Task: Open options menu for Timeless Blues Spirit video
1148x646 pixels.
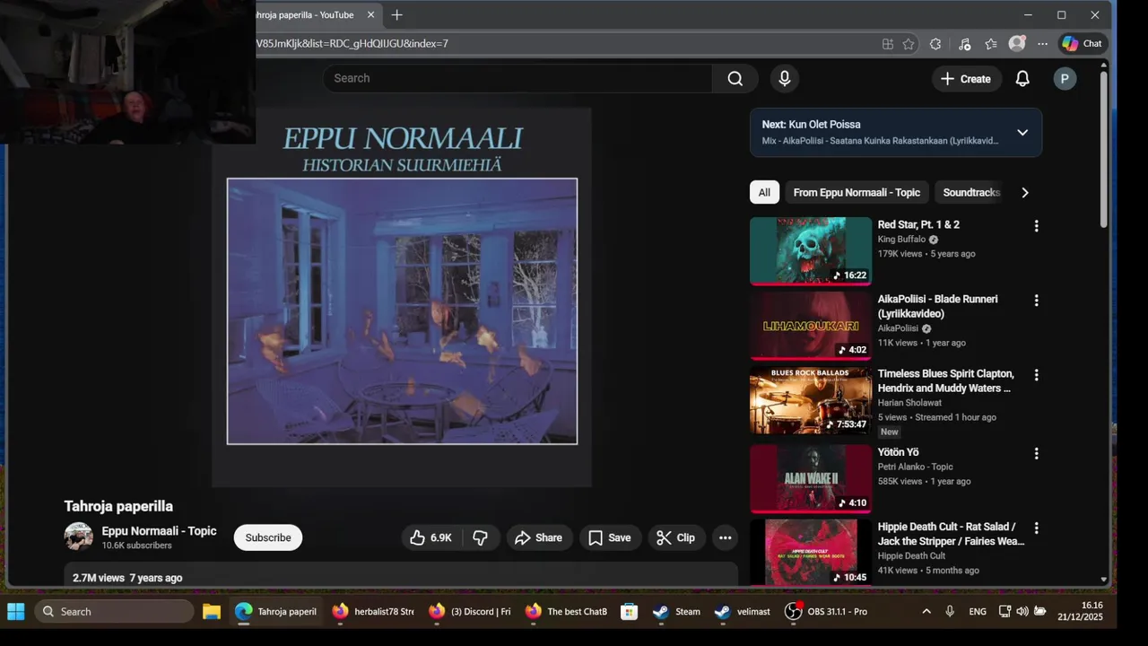Action: [1036, 375]
